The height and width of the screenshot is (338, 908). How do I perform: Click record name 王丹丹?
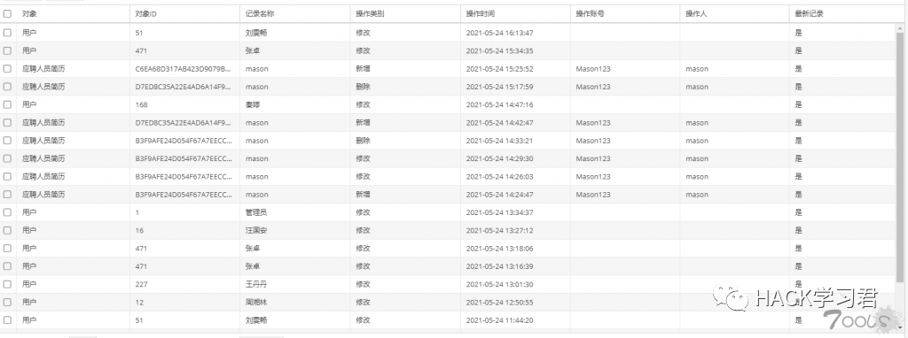click(256, 284)
